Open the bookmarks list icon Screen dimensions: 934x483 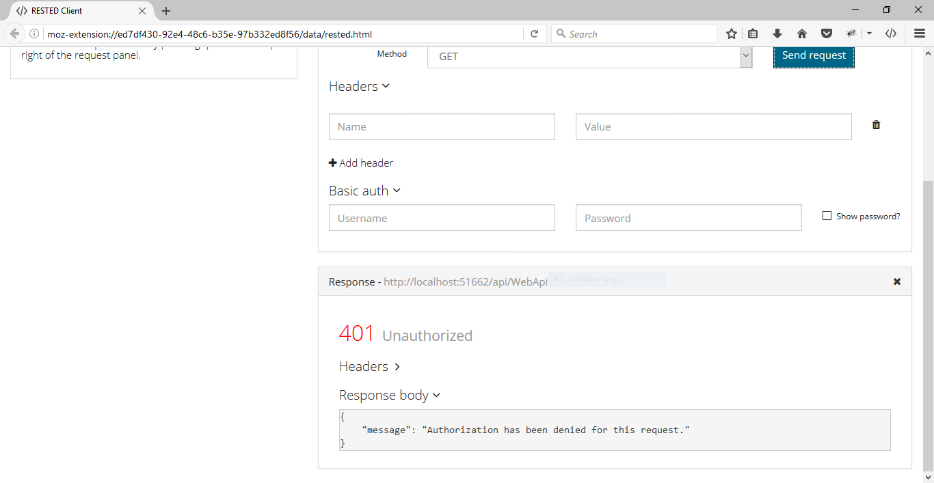pyautogui.click(x=753, y=33)
